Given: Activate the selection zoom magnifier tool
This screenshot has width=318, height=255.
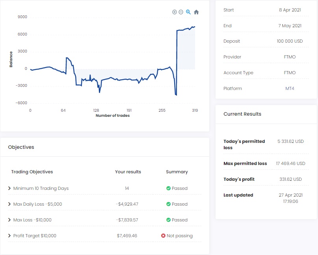Looking at the screenshot, I should 188,12.
